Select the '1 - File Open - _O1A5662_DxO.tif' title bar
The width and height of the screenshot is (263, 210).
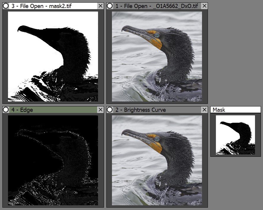coord(157,6)
